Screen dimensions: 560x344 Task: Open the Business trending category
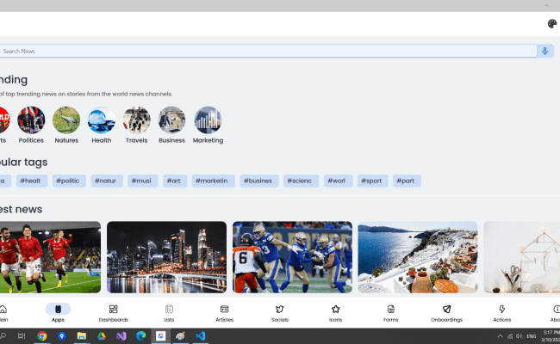(x=171, y=125)
